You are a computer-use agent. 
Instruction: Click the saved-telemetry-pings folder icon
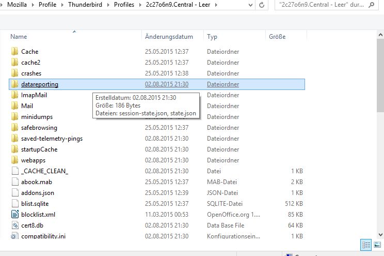tap(14, 139)
